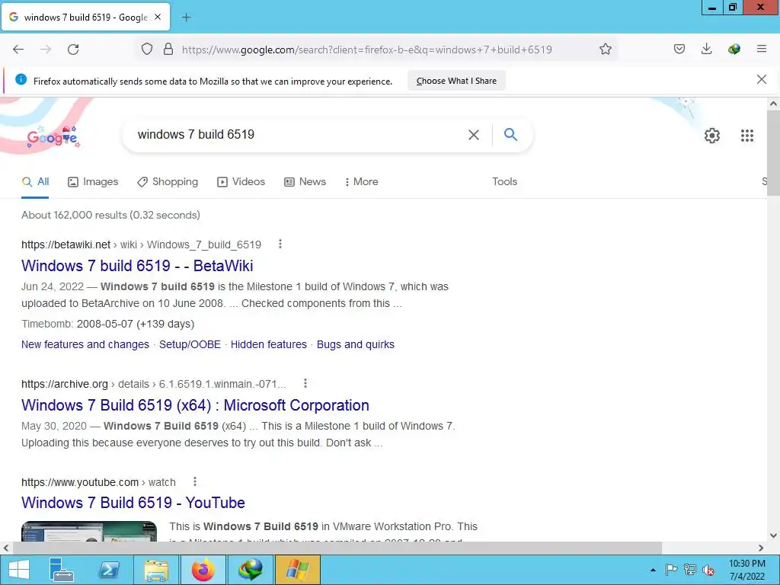Run search with the magnifier icon
The height and width of the screenshot is (585, 780).
point(510,134)
